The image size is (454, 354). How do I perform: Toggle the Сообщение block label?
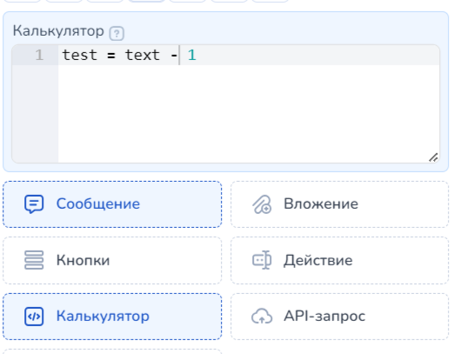(98, 204)
